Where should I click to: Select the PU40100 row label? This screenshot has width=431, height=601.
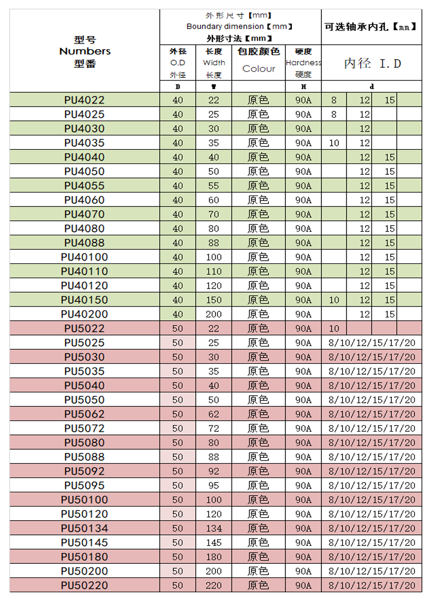point(85,257)
